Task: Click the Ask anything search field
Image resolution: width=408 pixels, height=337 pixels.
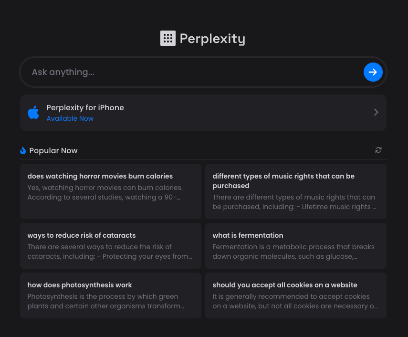Action: tap(191, 72)
